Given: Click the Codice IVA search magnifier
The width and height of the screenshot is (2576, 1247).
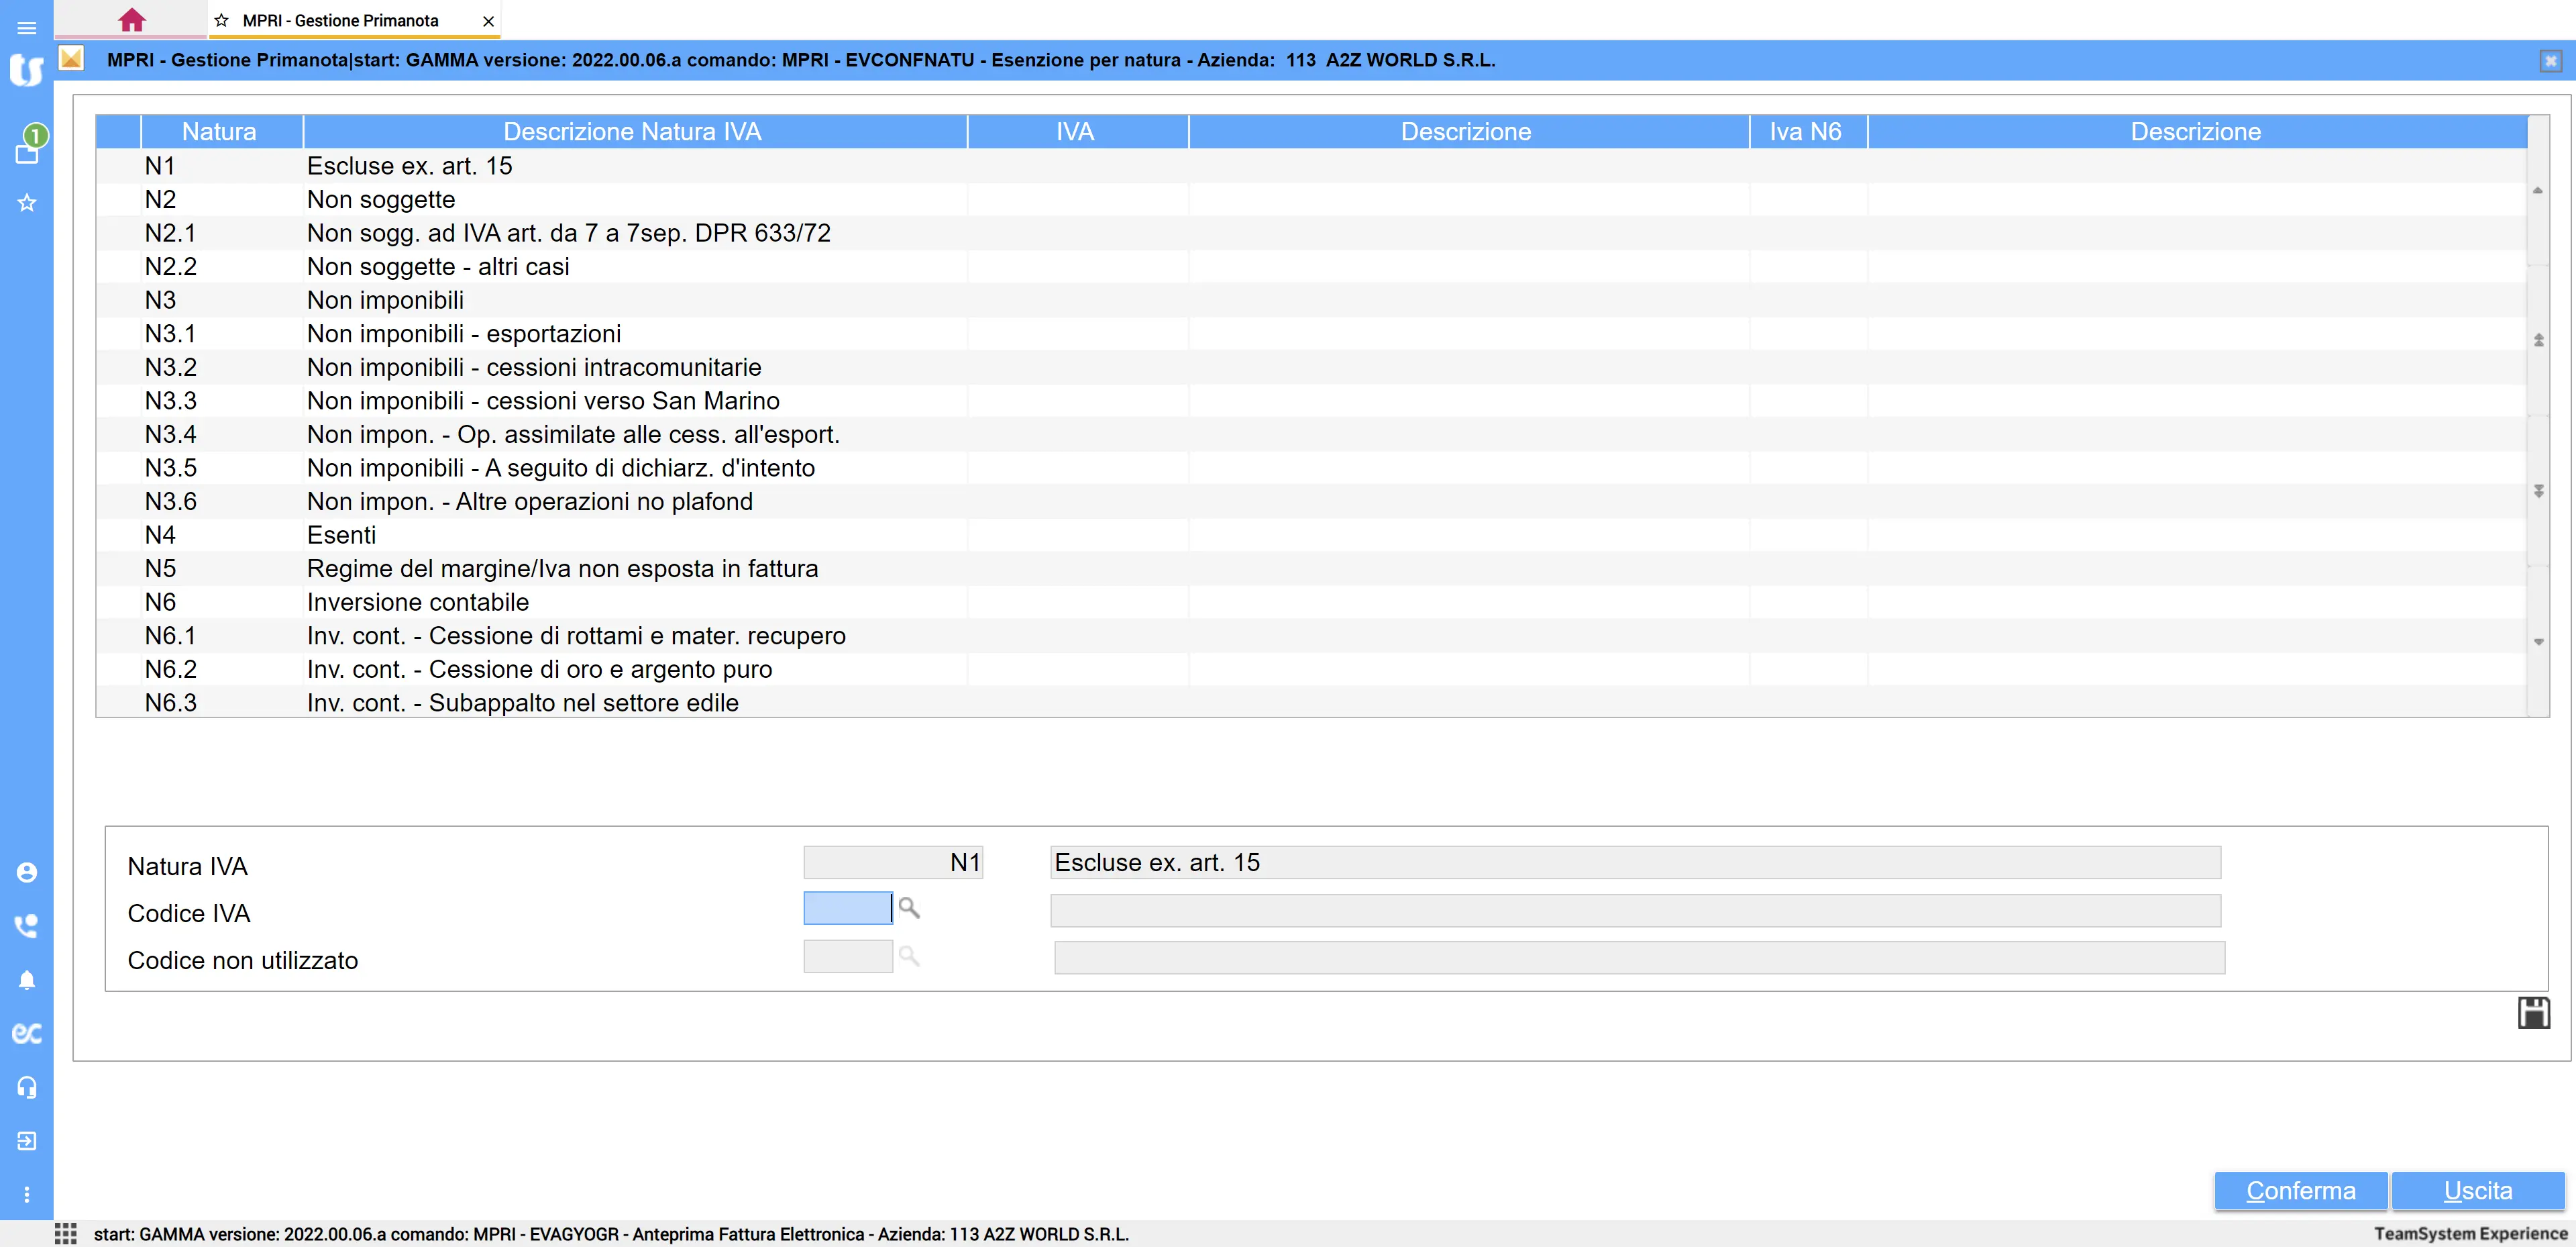Looking at the screenshot, I should coord(909,907).
